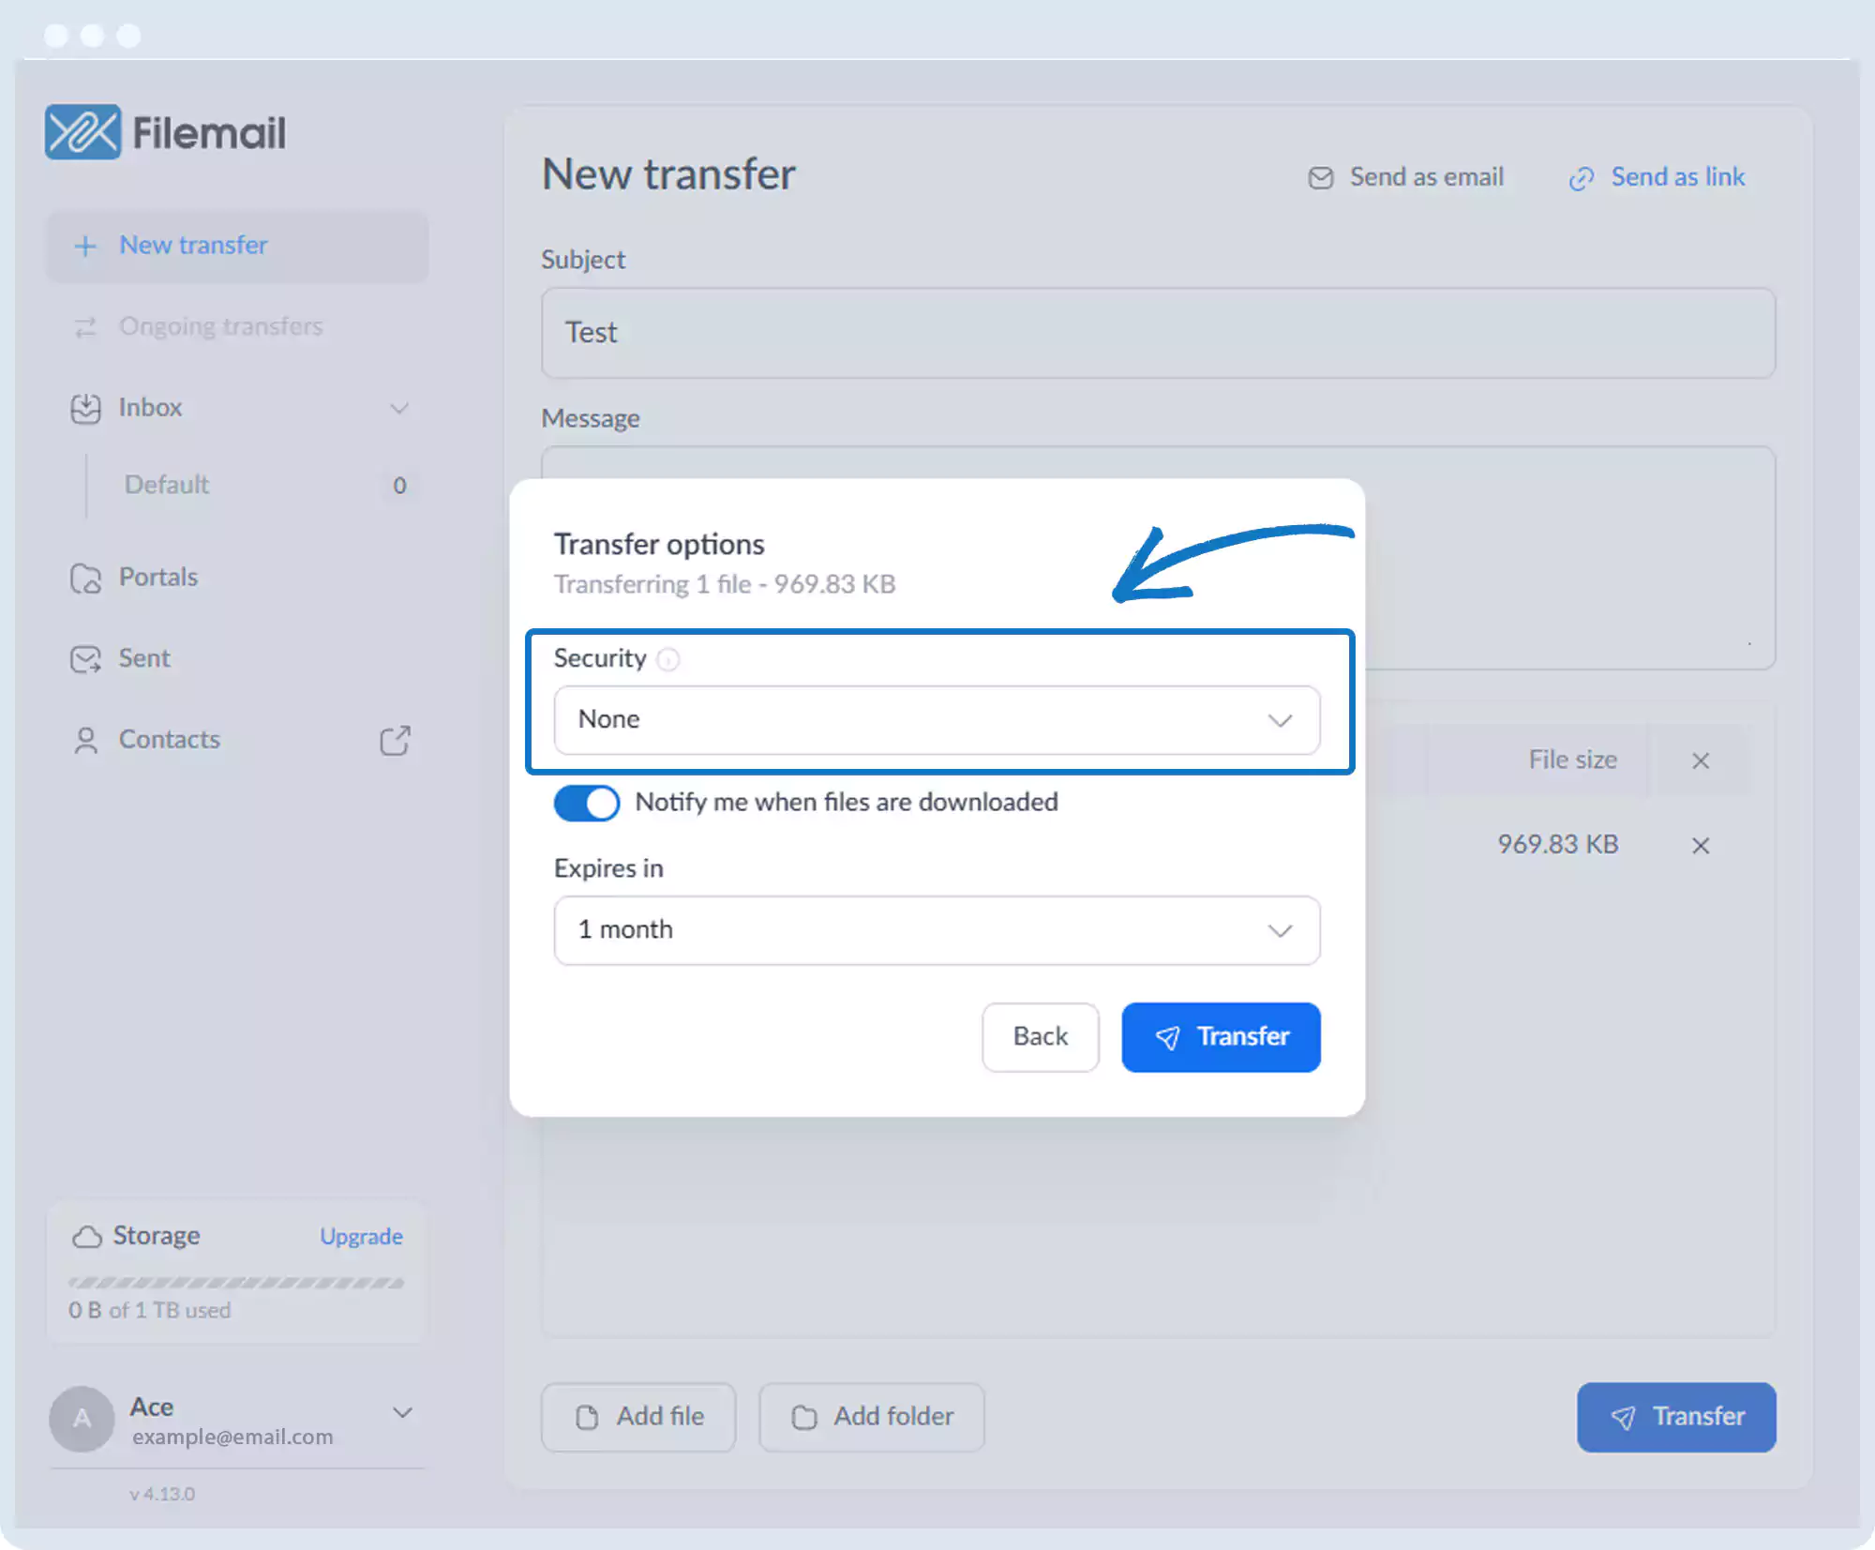The width and height of the screenshot is (1875, 1550).
Task: Click the Portals sidebar icon
Action: 85,578
